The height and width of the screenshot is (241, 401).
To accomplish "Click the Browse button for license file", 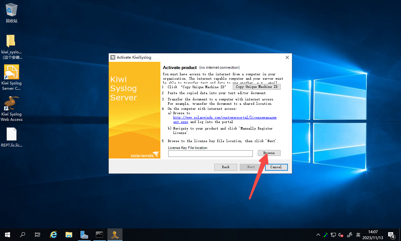I will (x=269, y=153).
